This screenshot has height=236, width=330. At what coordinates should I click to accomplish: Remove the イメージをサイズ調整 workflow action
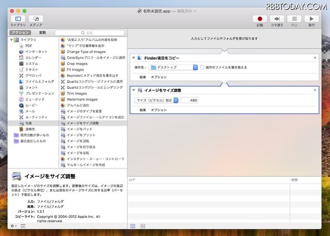[x=315, y=90]
